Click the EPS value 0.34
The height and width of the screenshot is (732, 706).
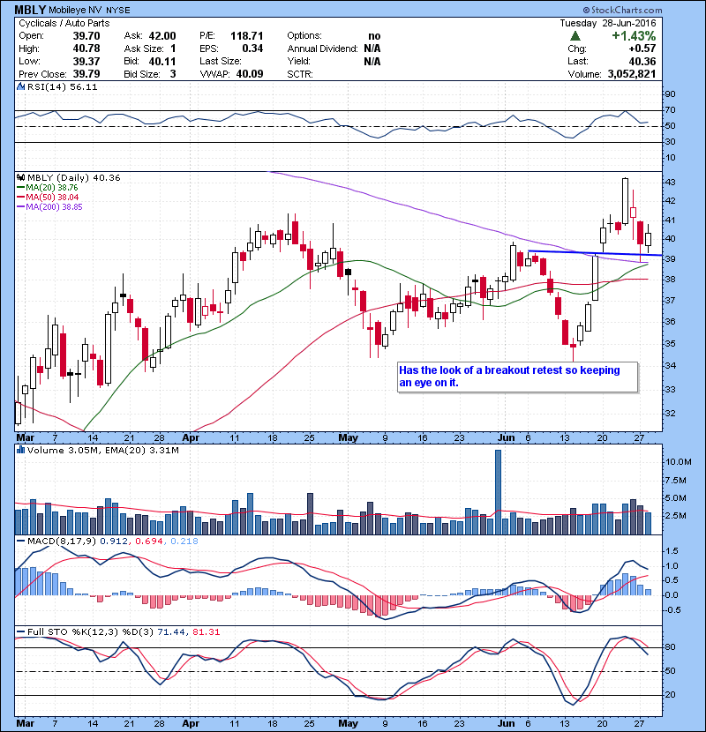click(252, 49)
